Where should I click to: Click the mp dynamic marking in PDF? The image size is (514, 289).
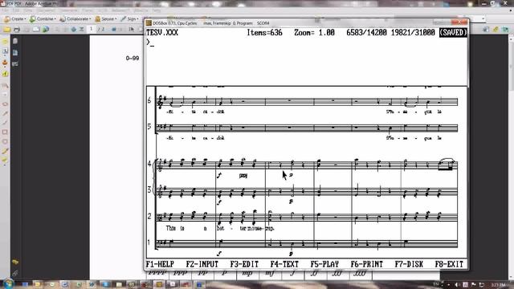click(x=247, y=273)
